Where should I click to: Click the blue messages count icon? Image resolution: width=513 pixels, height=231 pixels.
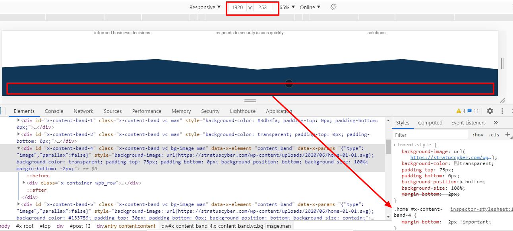coord(473,111)
